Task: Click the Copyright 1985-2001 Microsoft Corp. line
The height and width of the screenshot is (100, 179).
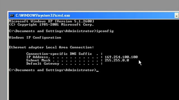Action: [51, 24]
